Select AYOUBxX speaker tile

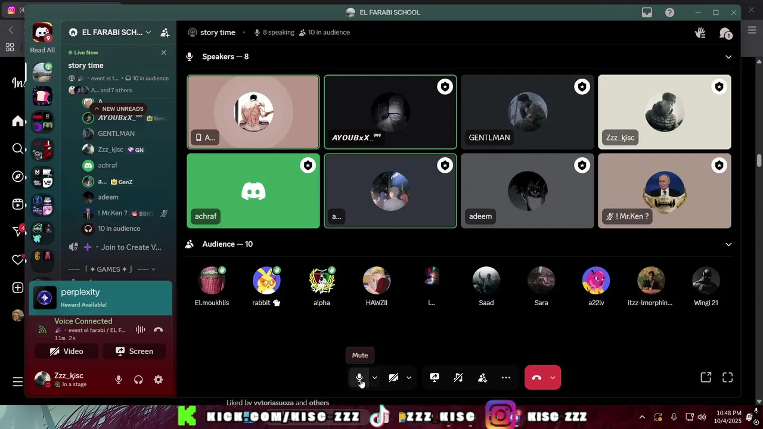(x=390, y=112)
